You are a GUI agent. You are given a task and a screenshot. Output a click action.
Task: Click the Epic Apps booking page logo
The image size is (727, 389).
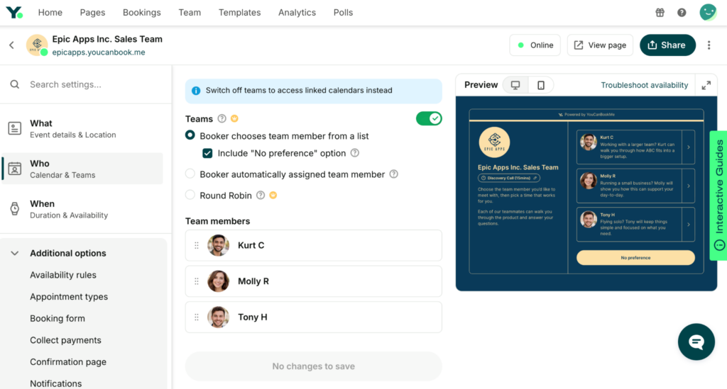[37, 45]
